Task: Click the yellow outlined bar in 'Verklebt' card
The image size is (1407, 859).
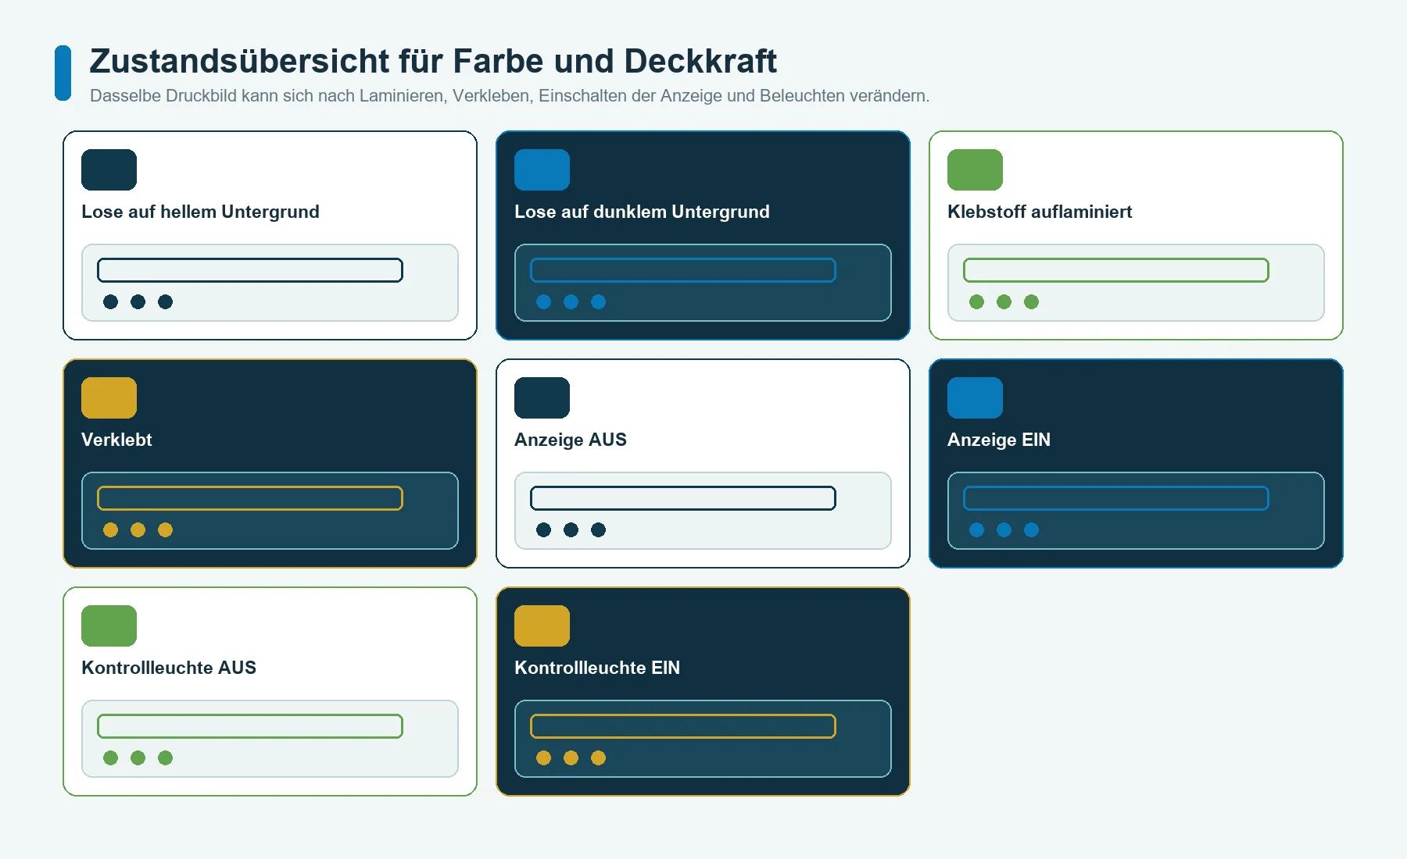Action: 250,498
